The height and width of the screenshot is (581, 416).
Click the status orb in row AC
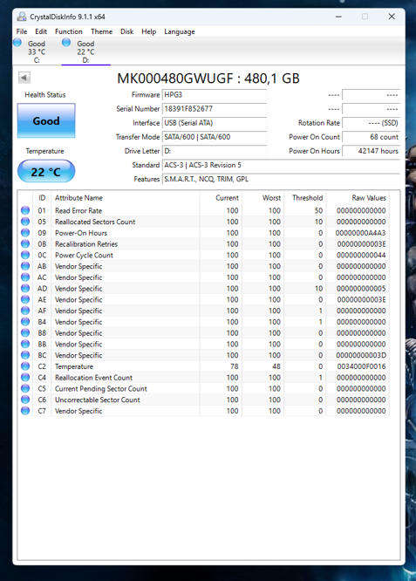(x=25, y=277)
